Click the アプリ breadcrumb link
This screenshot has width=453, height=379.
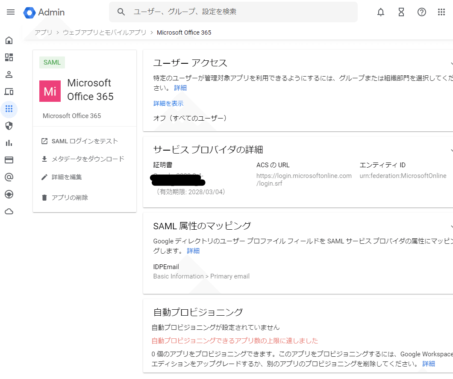pyautogui.click(x=43, y=33)
